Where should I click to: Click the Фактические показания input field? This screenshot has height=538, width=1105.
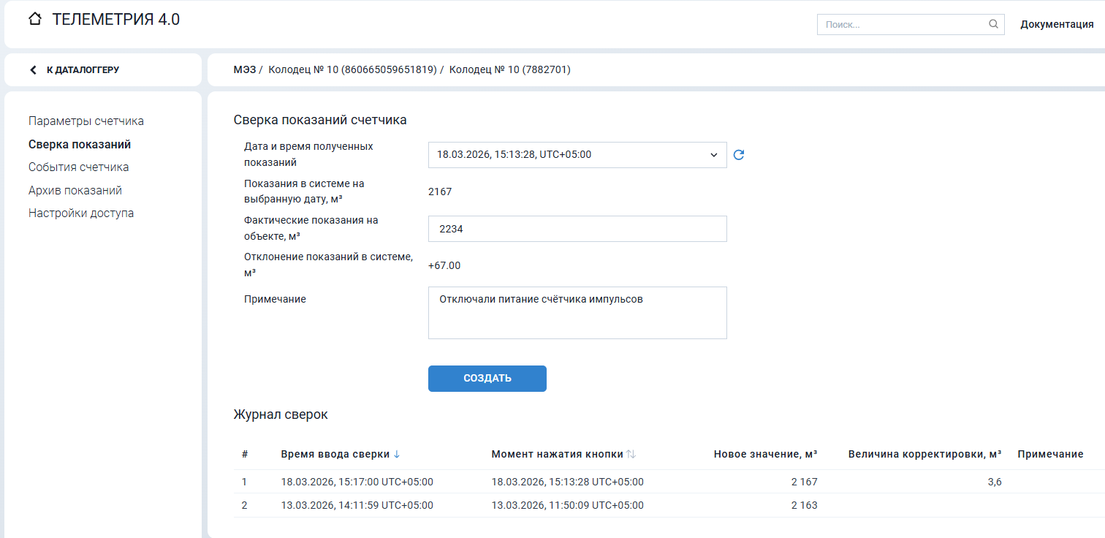point(577,229)
